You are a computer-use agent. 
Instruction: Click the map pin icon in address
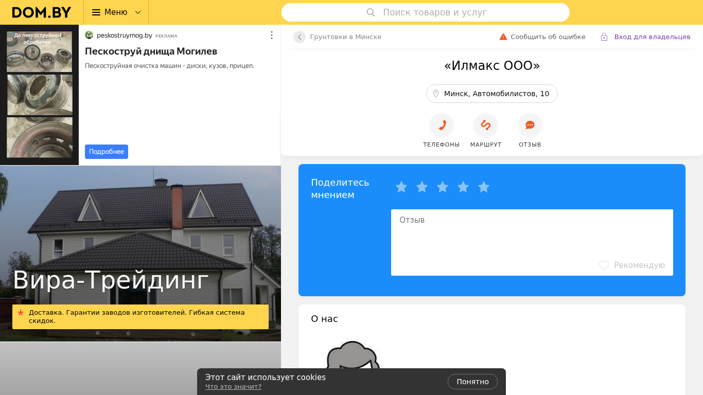pyautogui.click(x=436, y=94)
